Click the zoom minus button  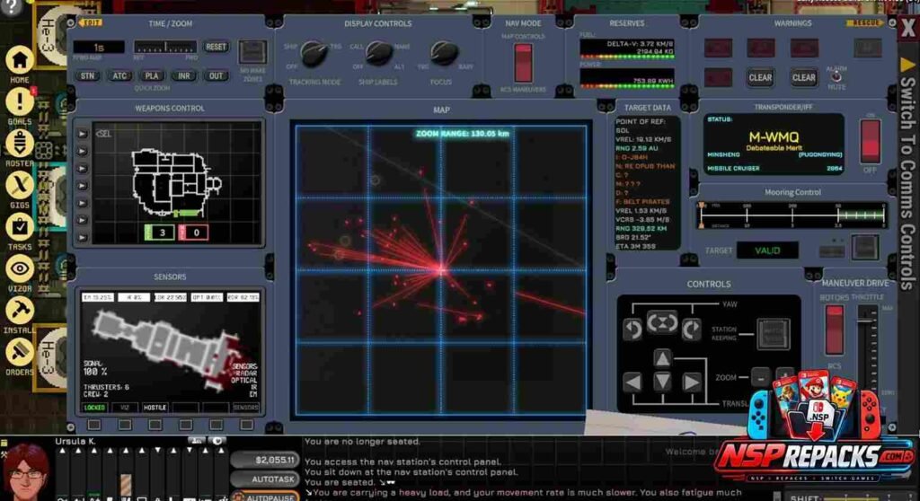click(x=760, y=377)
